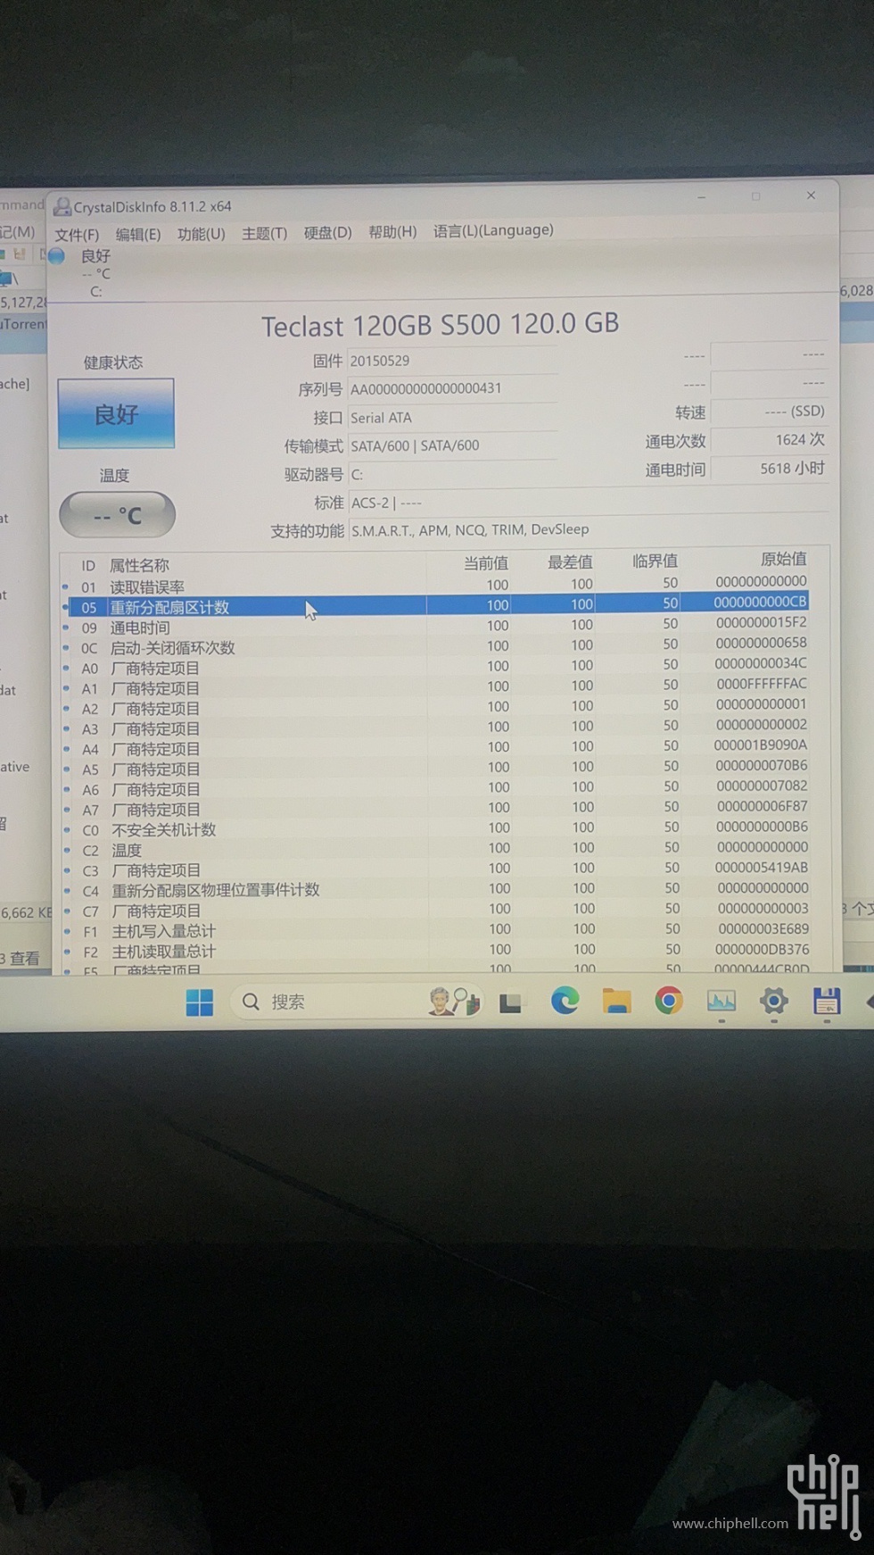This screenshot has height=1555, width=874.
Task: Click the floppy disk taskbar icon
Action: [x=827, y=1001]
